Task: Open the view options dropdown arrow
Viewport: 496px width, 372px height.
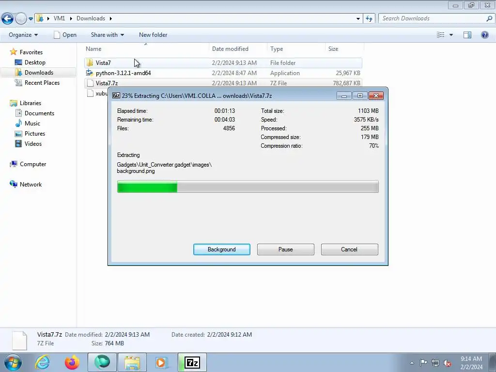Action: pos(451,35)
